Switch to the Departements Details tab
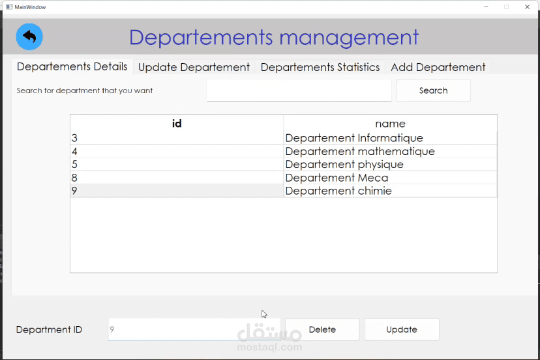The height and width of the screenshot is (360, 540). tap(72, 67)
